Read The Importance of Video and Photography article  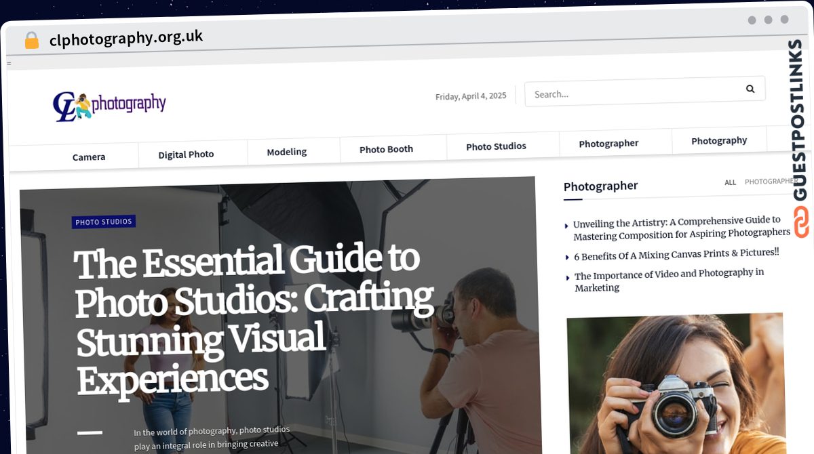(x=669, y=281)
